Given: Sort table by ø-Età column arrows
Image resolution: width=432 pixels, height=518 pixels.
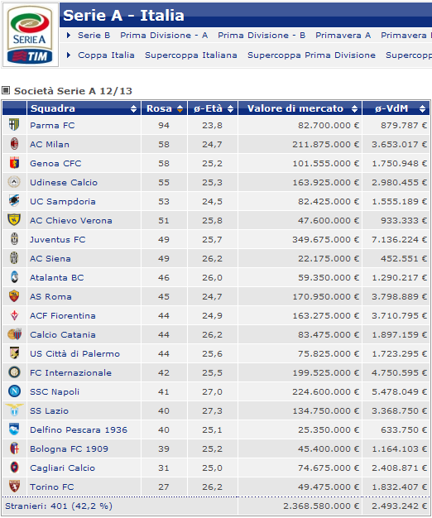Looking at the screenshot, I should click(231, 108).
